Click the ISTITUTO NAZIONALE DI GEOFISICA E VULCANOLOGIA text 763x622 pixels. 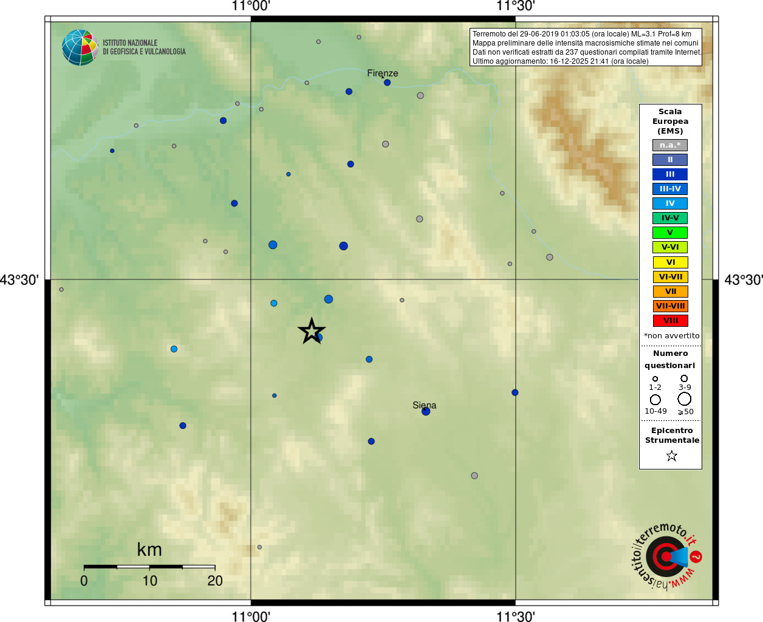point(144,47)
